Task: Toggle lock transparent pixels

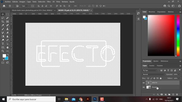Action: 148,78
